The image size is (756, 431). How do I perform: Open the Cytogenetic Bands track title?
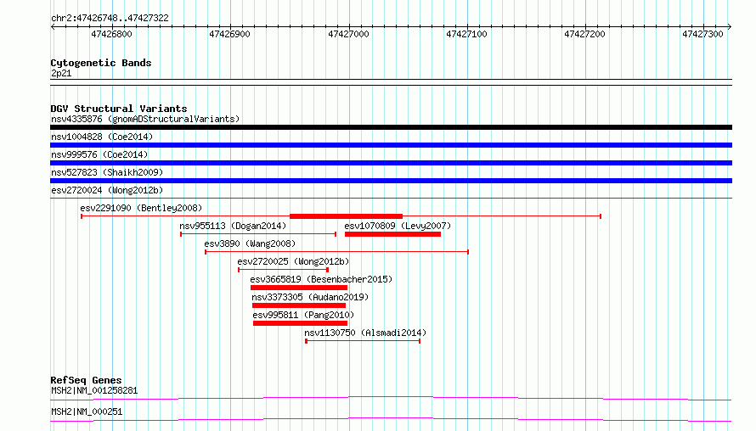point(101,63)
